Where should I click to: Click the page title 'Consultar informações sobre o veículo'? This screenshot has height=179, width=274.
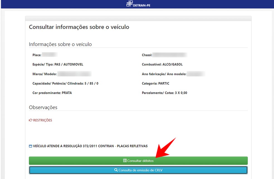(79, 27)
